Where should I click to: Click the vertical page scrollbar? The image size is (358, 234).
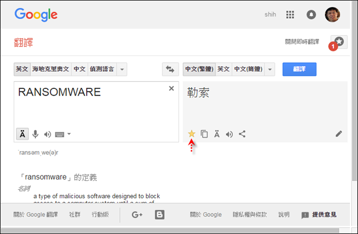[x=354, y=91]
